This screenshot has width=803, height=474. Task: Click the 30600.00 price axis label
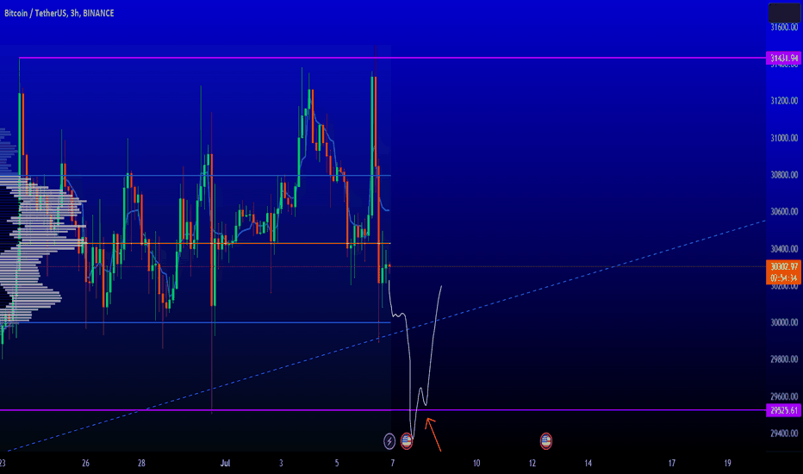coord(783,211)
